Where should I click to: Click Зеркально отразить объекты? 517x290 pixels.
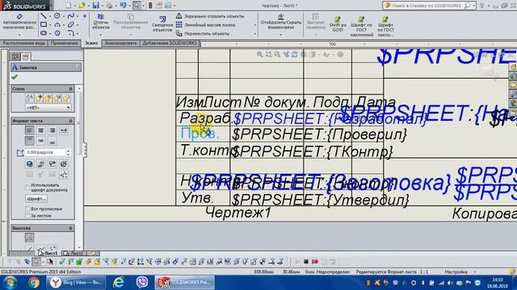coord(210,16)
